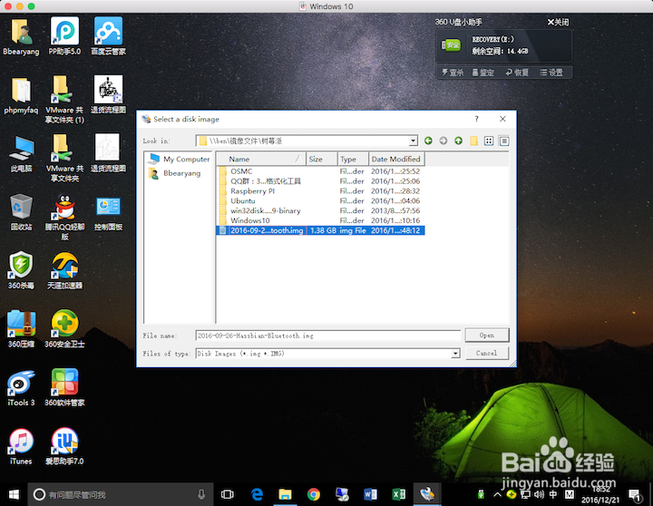Open the 回收站 recycle bin
This screenshot has width=653, height=506.
tap(21, 212)
